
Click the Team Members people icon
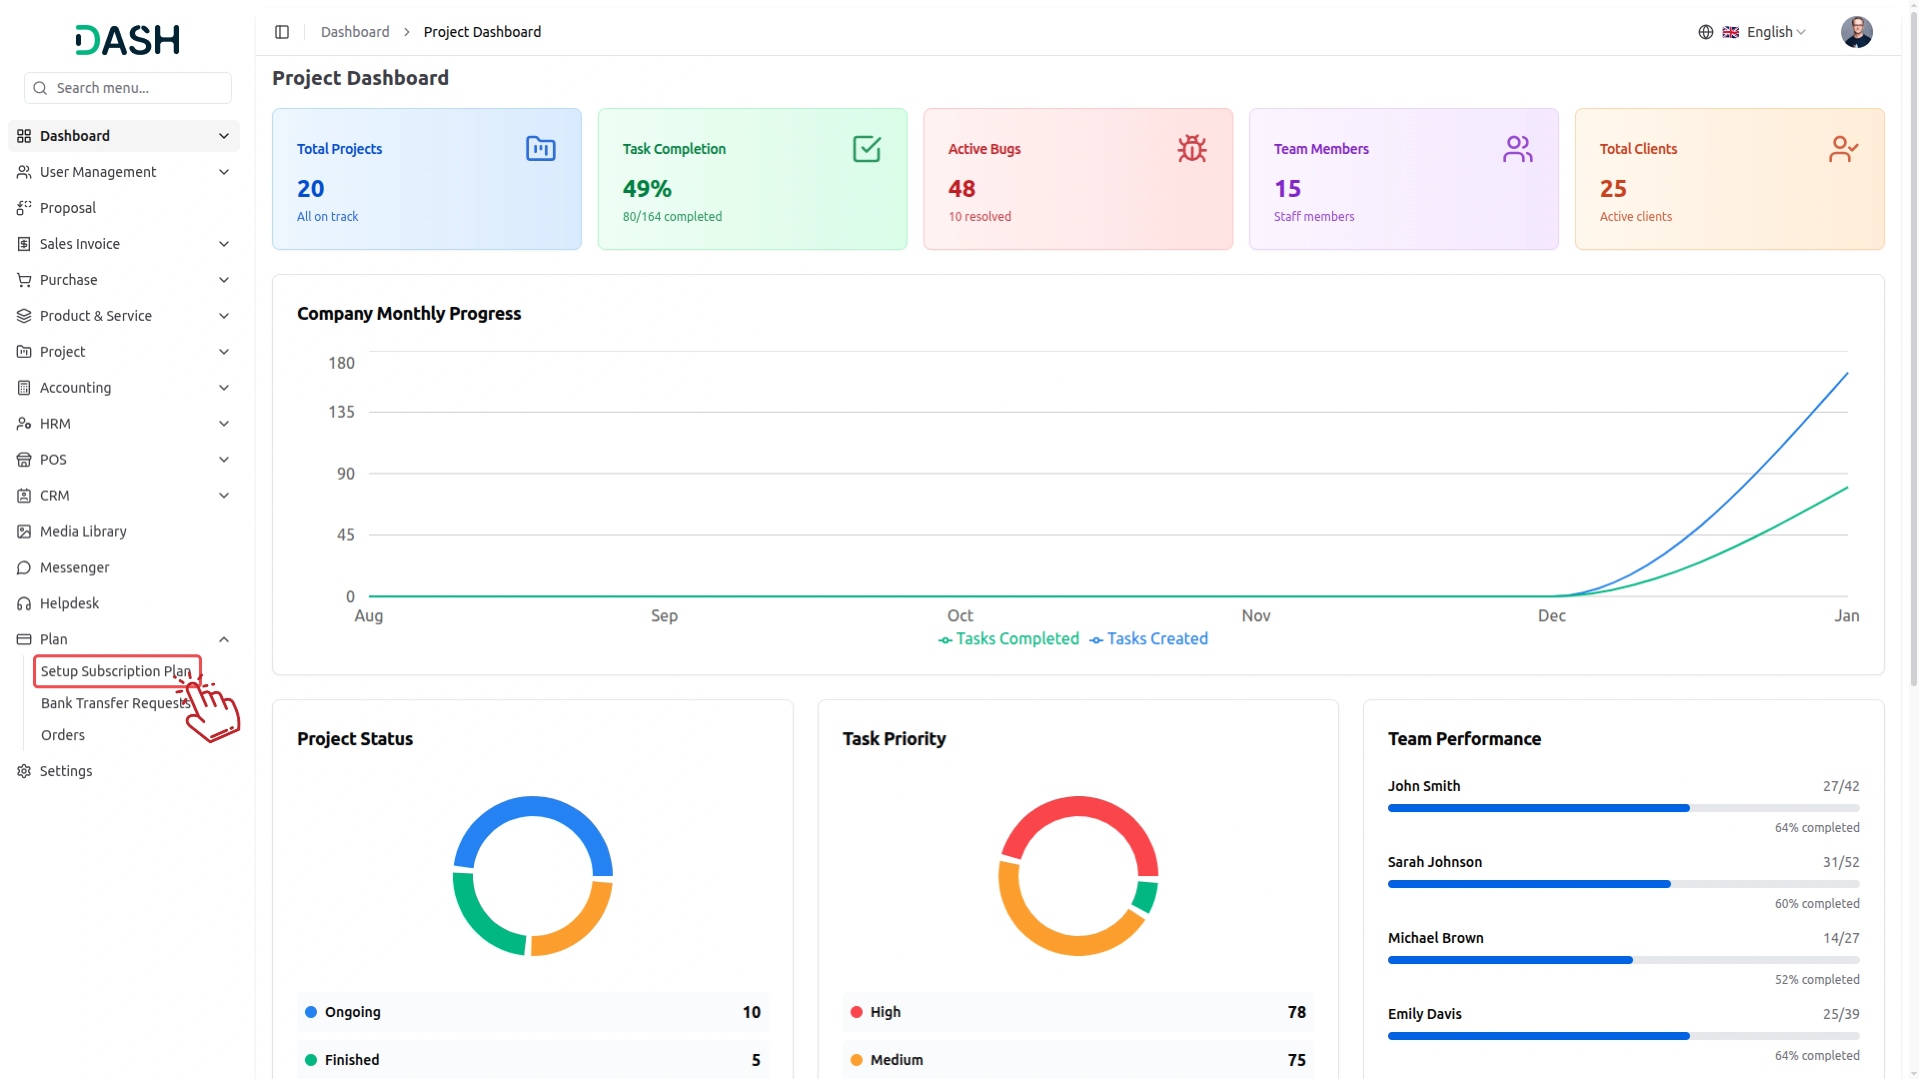click(x=1518, y=148)
